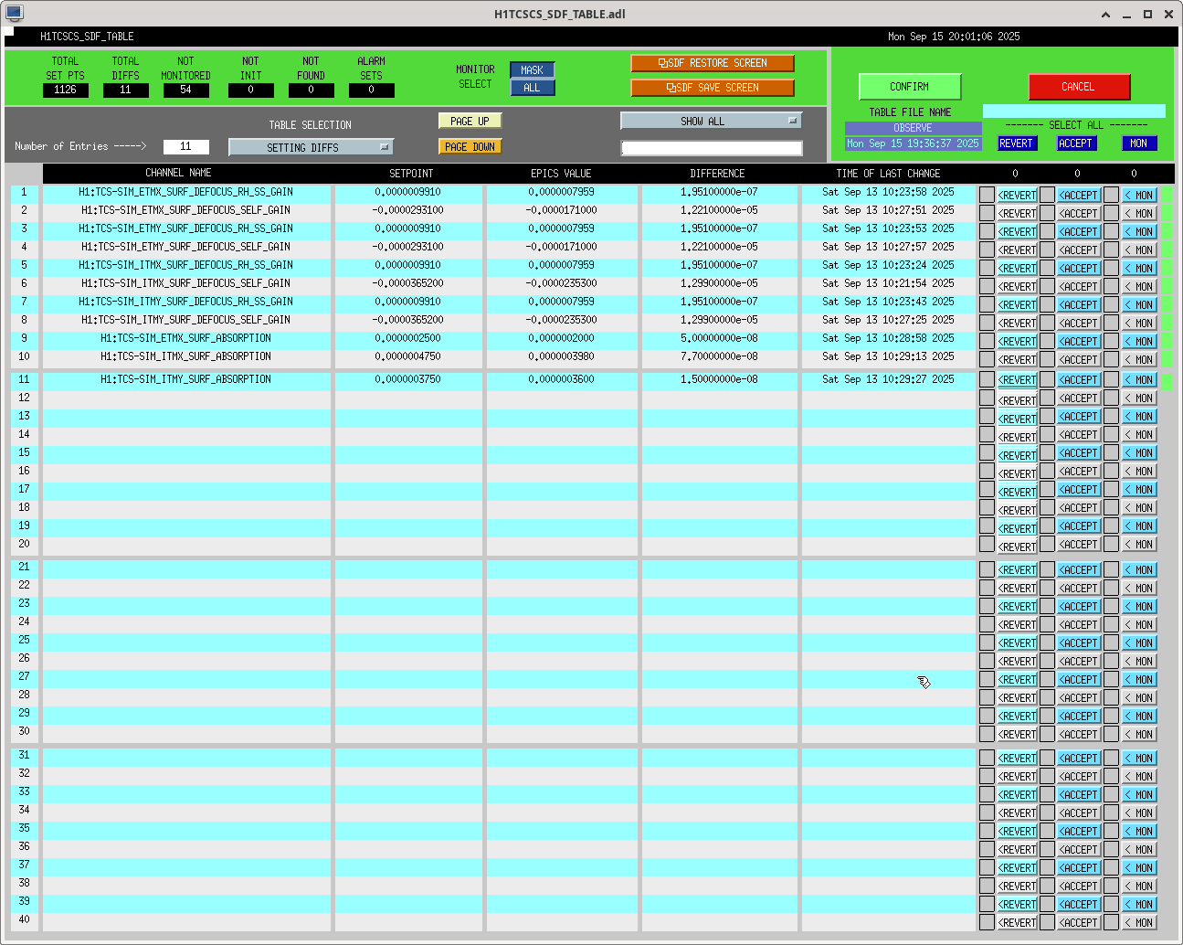This screenshot has width=1183, height=945.
Task: Expand the SHOW ALL filter dropdown
Action: point(711,121)
